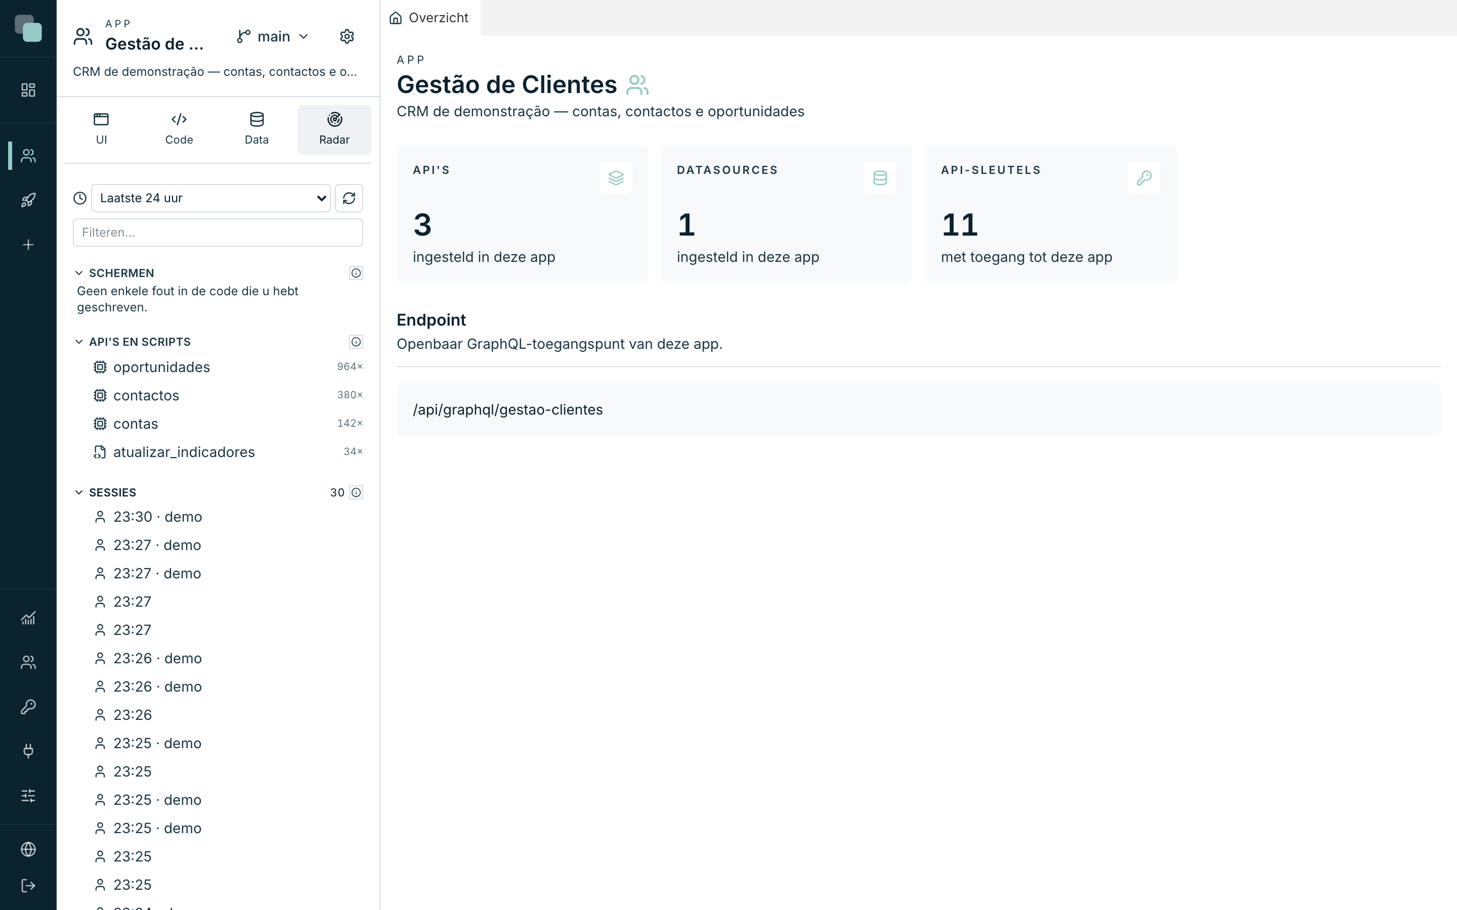This screenshot has width=1457, height=910.
Task: Open the dashboard grid icon
Action: (28, 90)
